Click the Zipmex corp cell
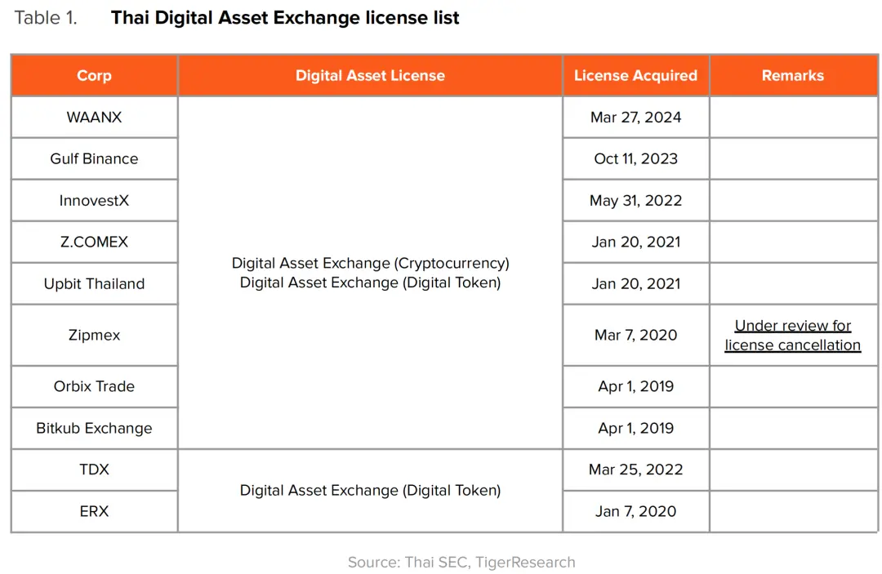 [95, 335]
